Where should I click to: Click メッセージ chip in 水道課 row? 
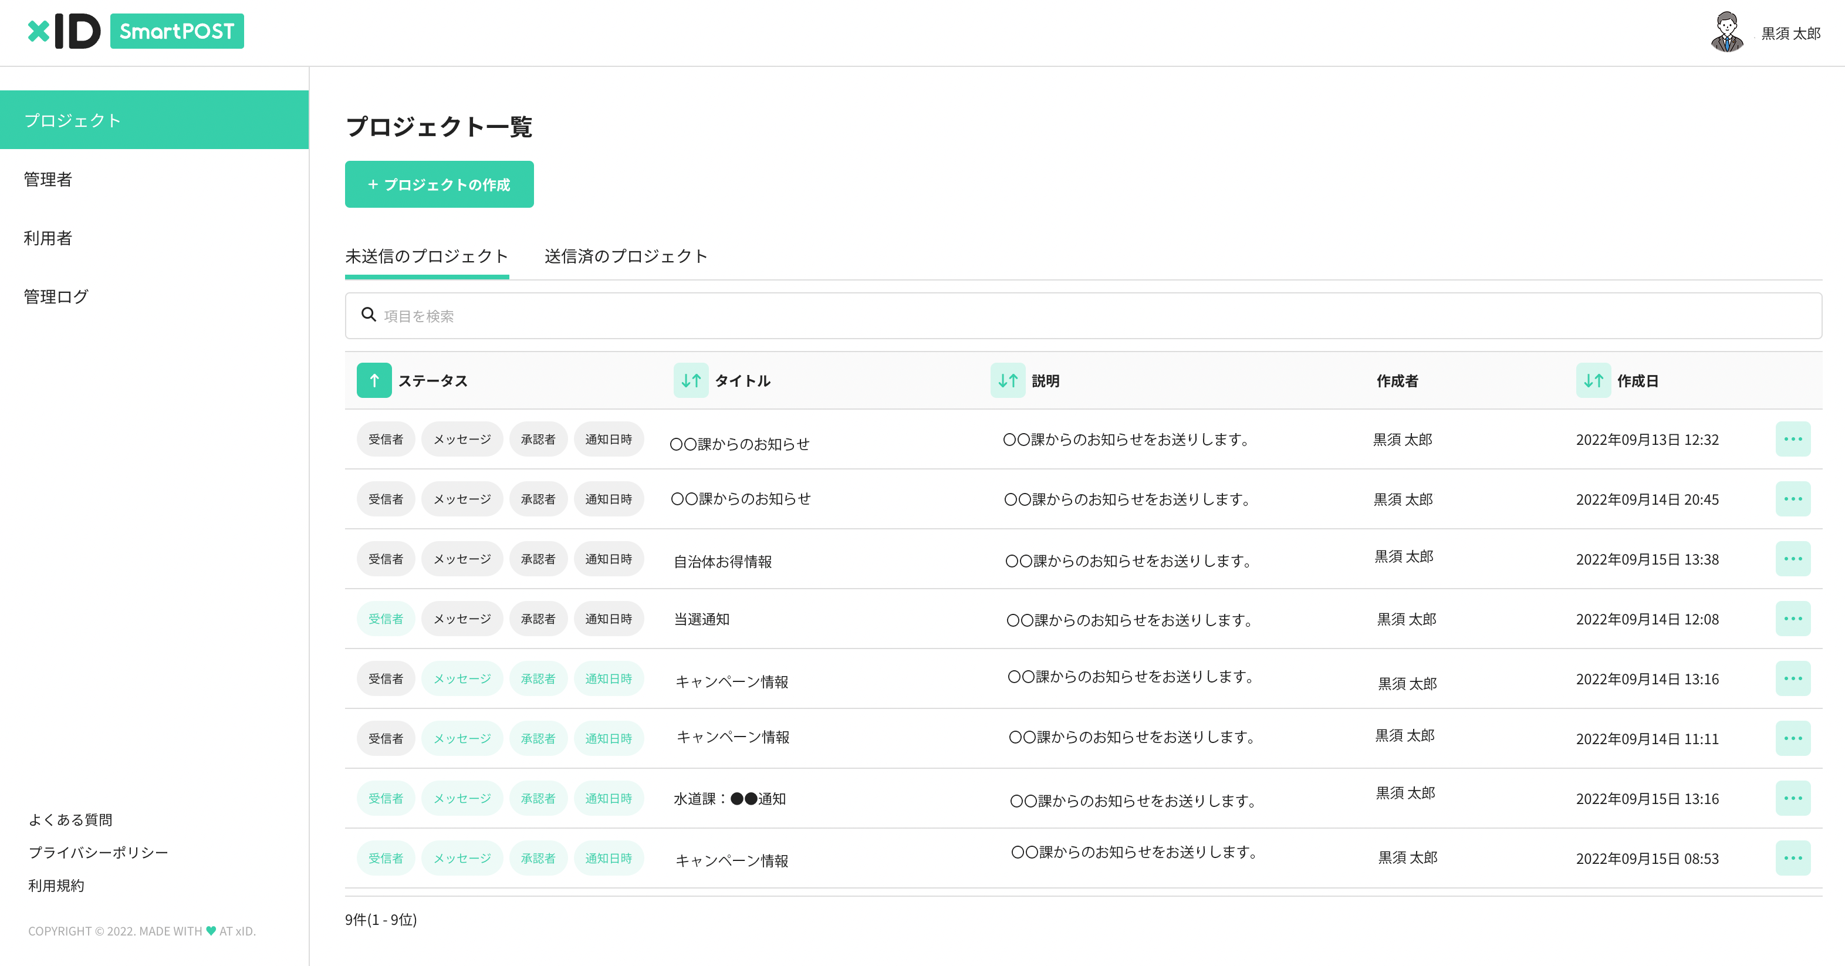click(462, 798)
